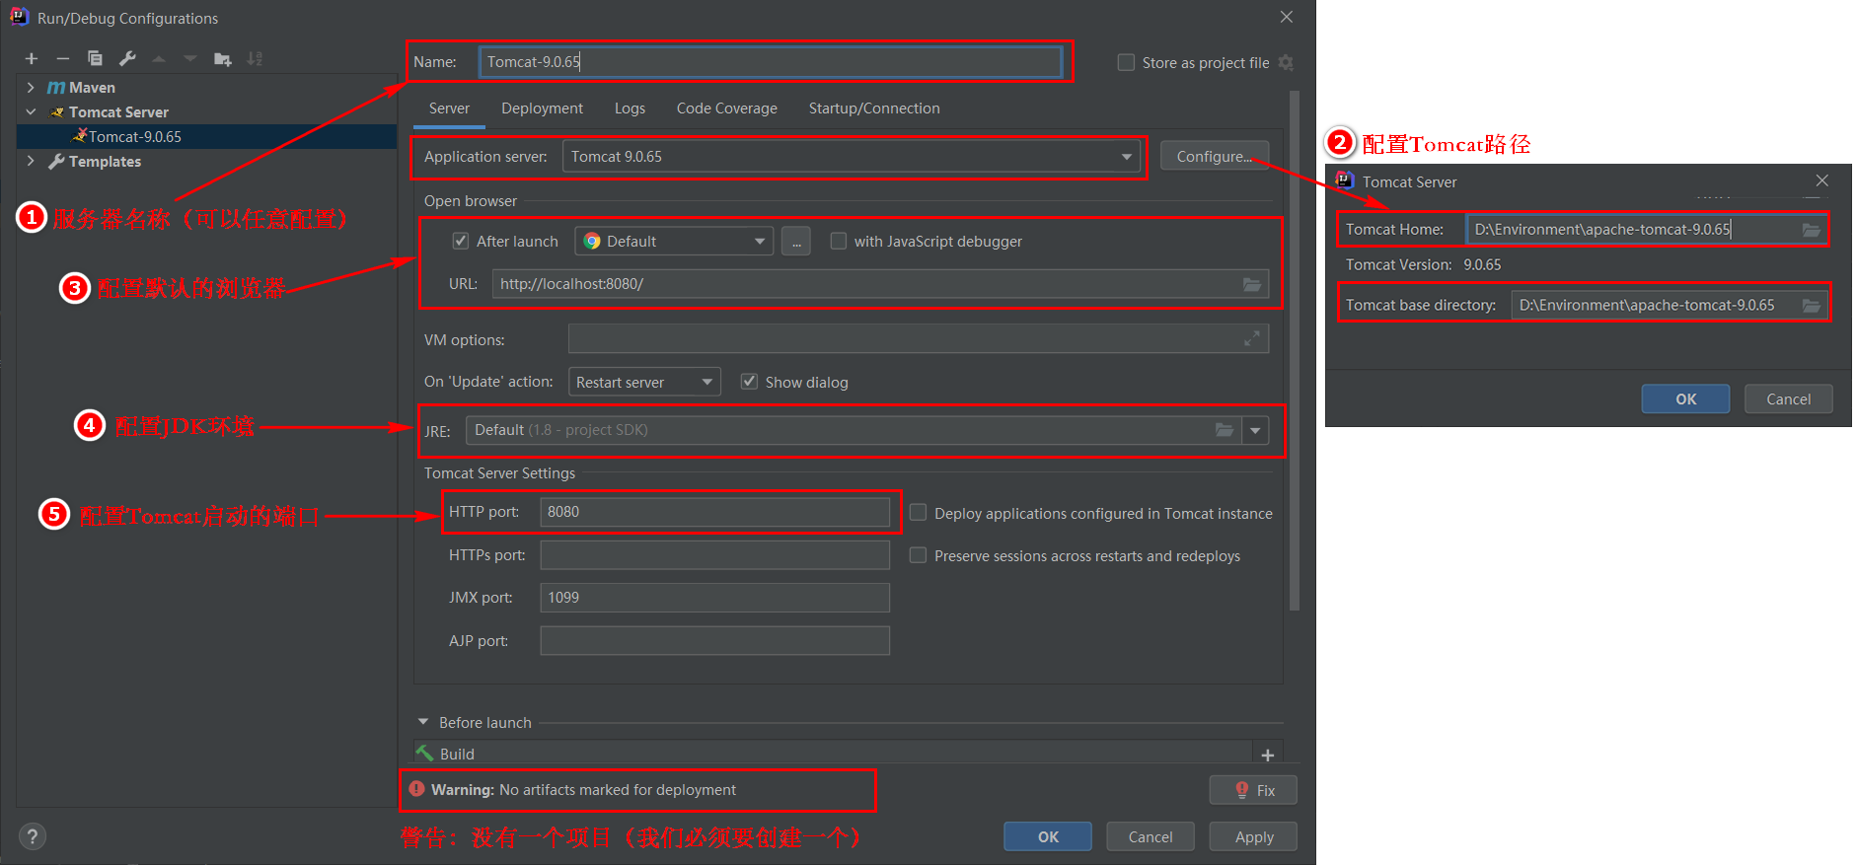Expand the Templates tree node
Viewport: 1857px width, 865px height.
pos(31,161)
